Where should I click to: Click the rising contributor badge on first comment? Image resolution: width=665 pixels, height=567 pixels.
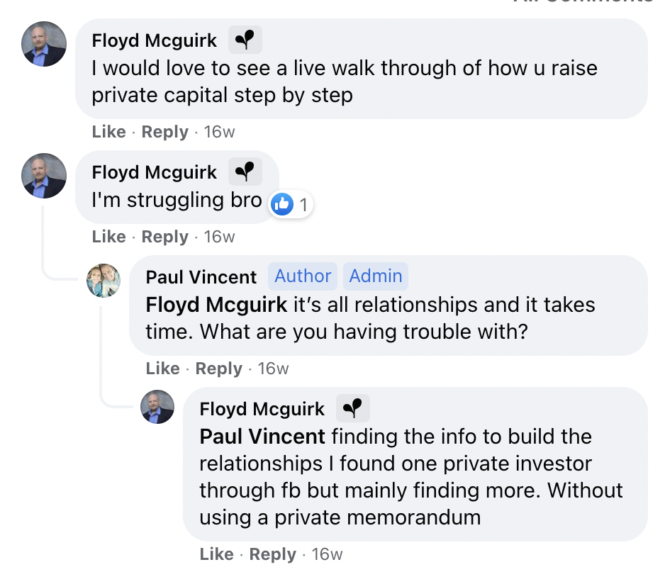245,40
